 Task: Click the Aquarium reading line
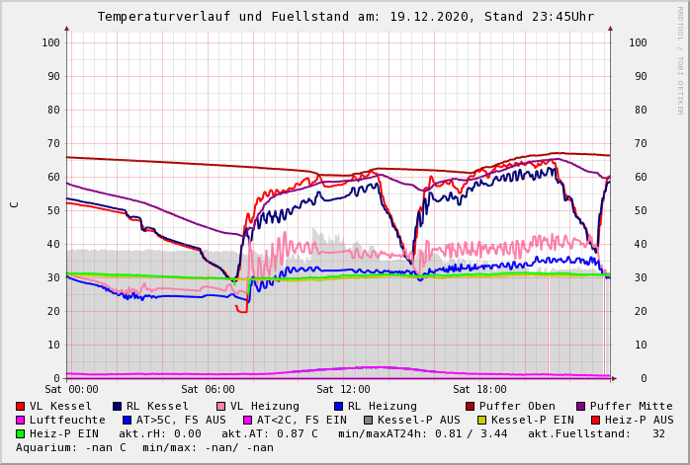point(144,447)
